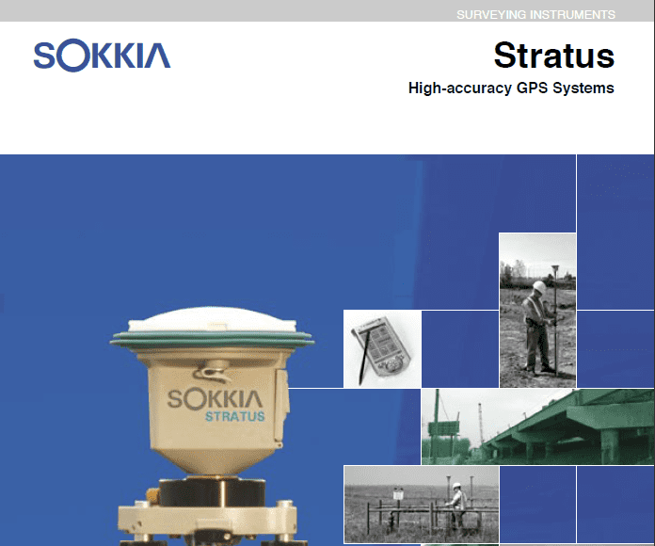The height and width of the screenshot is (546, 655).
Task: Open the handheld controller with stylus image
Action: [x=381, y=348]
